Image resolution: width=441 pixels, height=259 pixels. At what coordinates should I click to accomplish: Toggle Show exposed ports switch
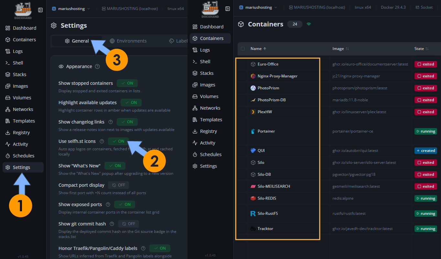pyautogui.click(x=124, y=204)
